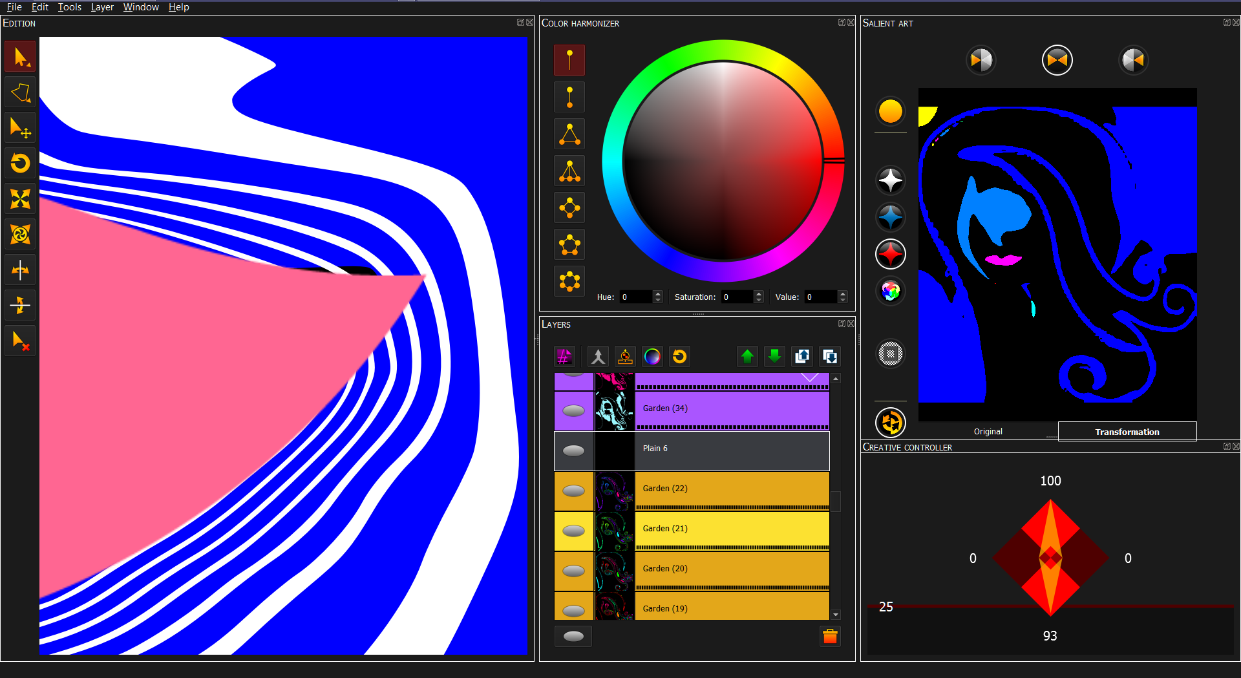Switch to the Transformation tab
The width and height of the screenshot is (1241, 678).
click(x=1127, y=431)
